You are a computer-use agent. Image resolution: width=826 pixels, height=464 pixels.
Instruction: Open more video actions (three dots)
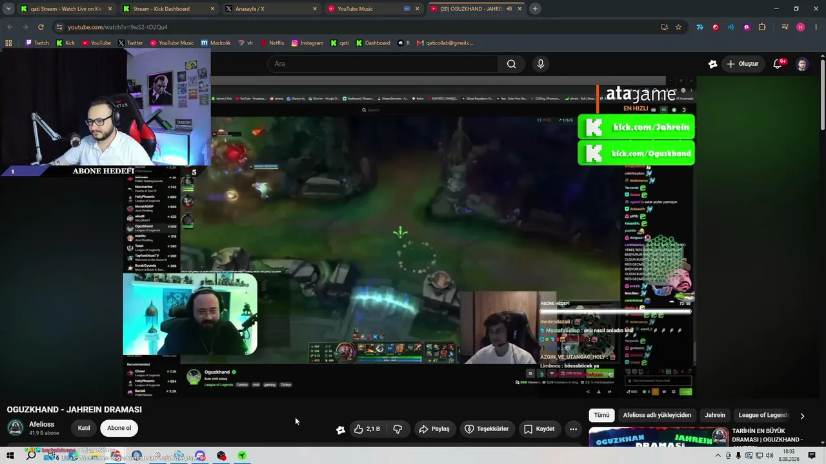[x=573, y=429]
